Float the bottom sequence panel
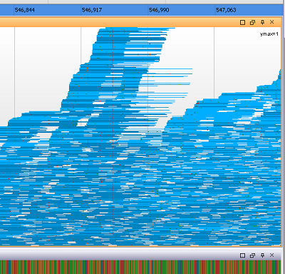Image resolution: width=285 pixels, height=274 pixels. (x=252, y=255)
